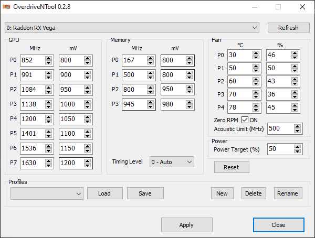
Task: Increase the Fan P0 temperature using up arrow
Action: [x=256, y=52]
